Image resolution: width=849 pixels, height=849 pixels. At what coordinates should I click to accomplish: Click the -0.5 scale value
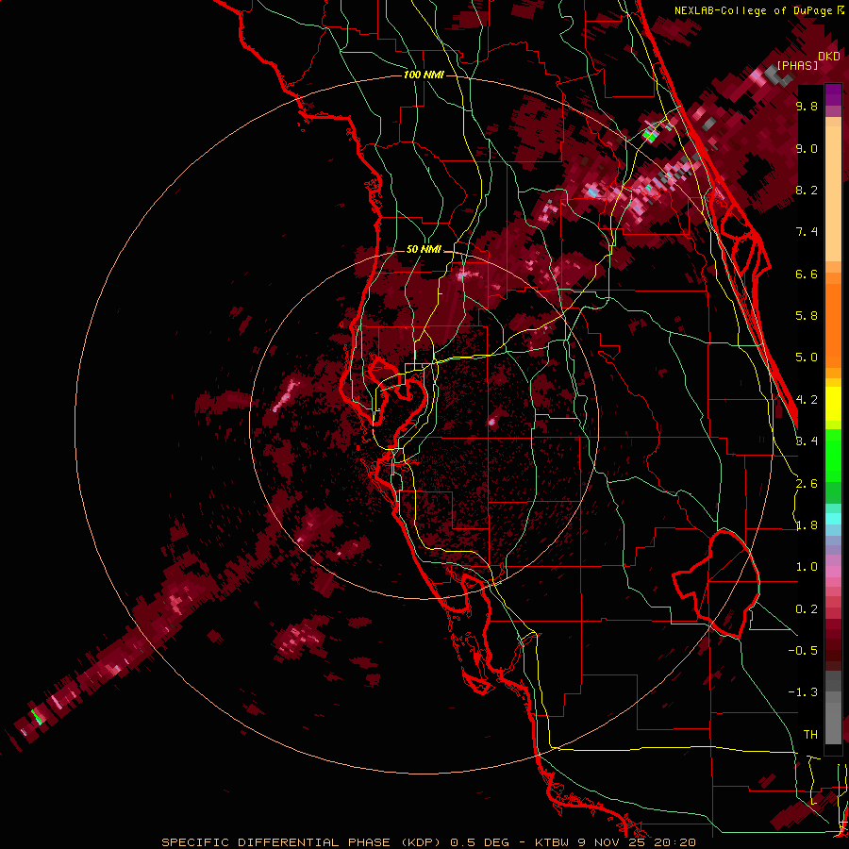[x=803, y=651]
